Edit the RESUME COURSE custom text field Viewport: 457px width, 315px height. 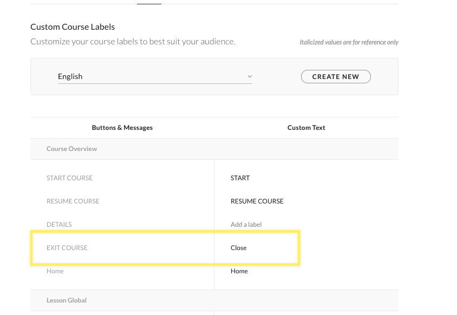click(x=257, y=201)
